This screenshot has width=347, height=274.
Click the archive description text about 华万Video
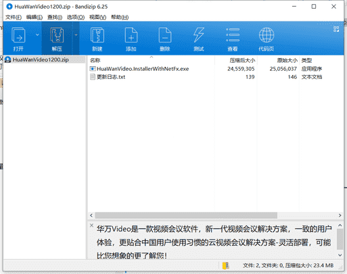coord(214,242)
